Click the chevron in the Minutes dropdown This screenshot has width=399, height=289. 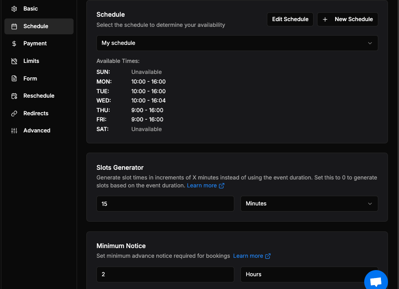(370, 204)
